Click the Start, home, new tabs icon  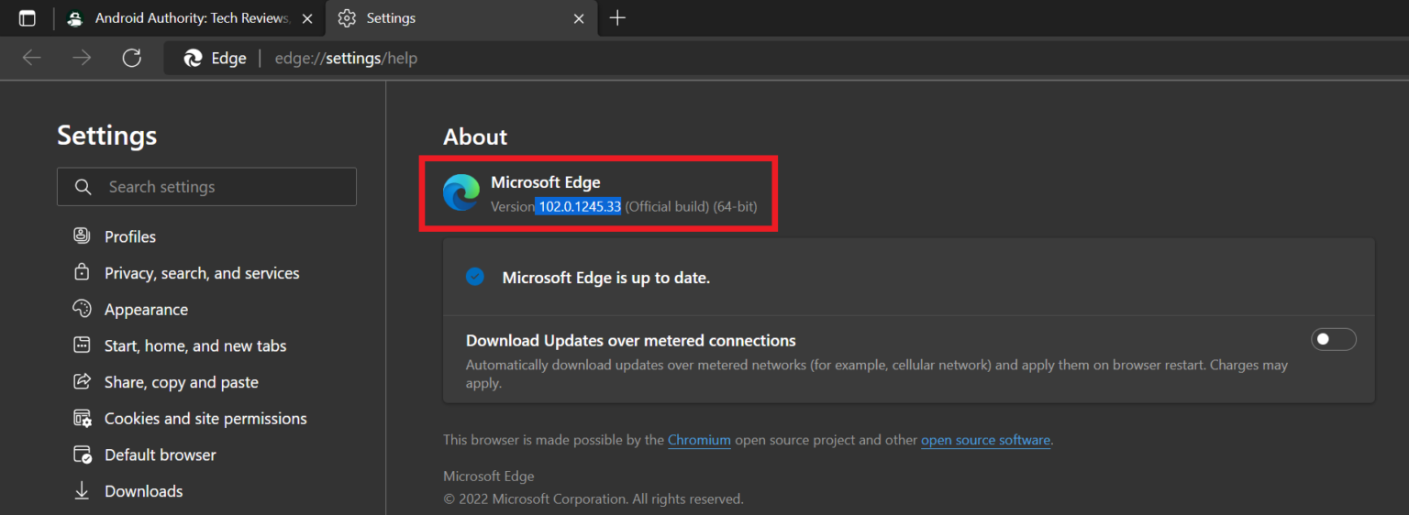click(x=82, y=345)
